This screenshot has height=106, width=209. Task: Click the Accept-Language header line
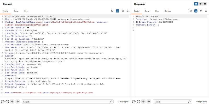tap(54, 84)
